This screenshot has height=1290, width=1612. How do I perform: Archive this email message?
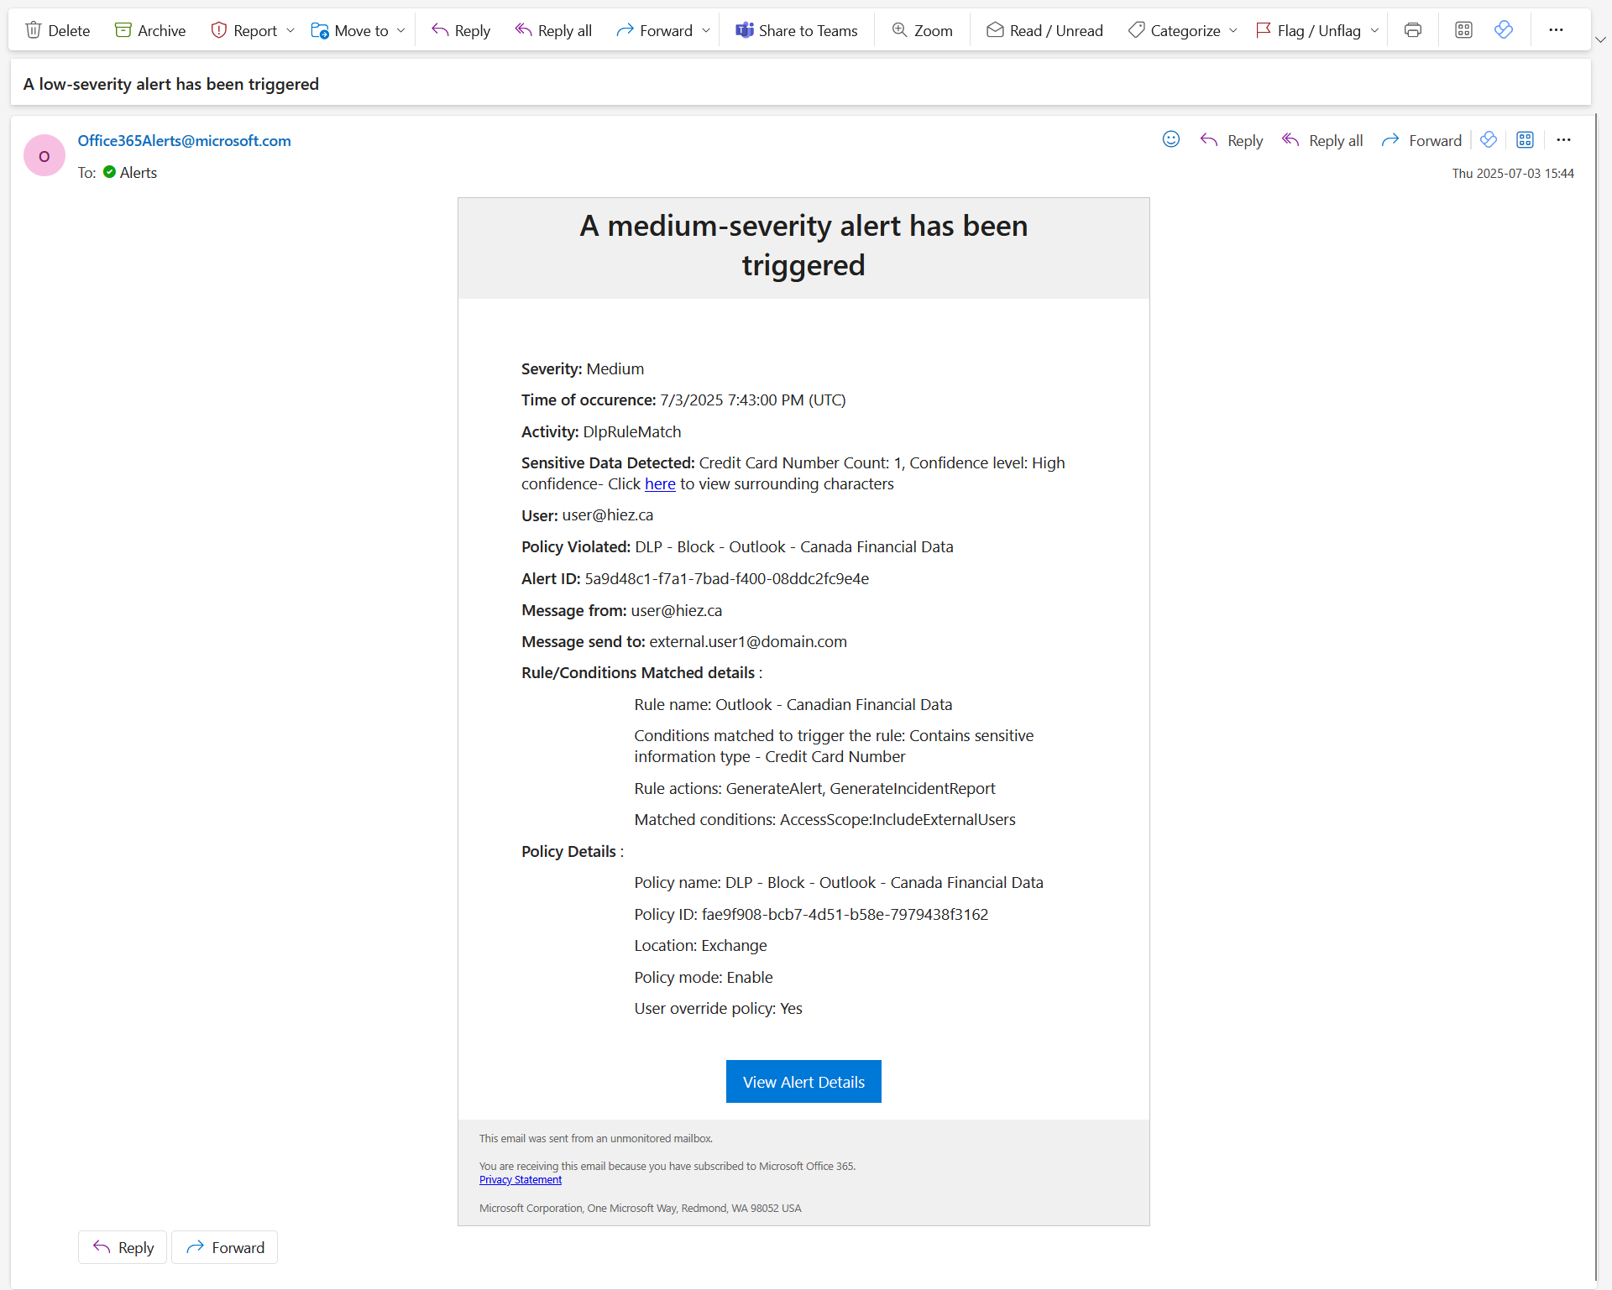coord(150,30)
